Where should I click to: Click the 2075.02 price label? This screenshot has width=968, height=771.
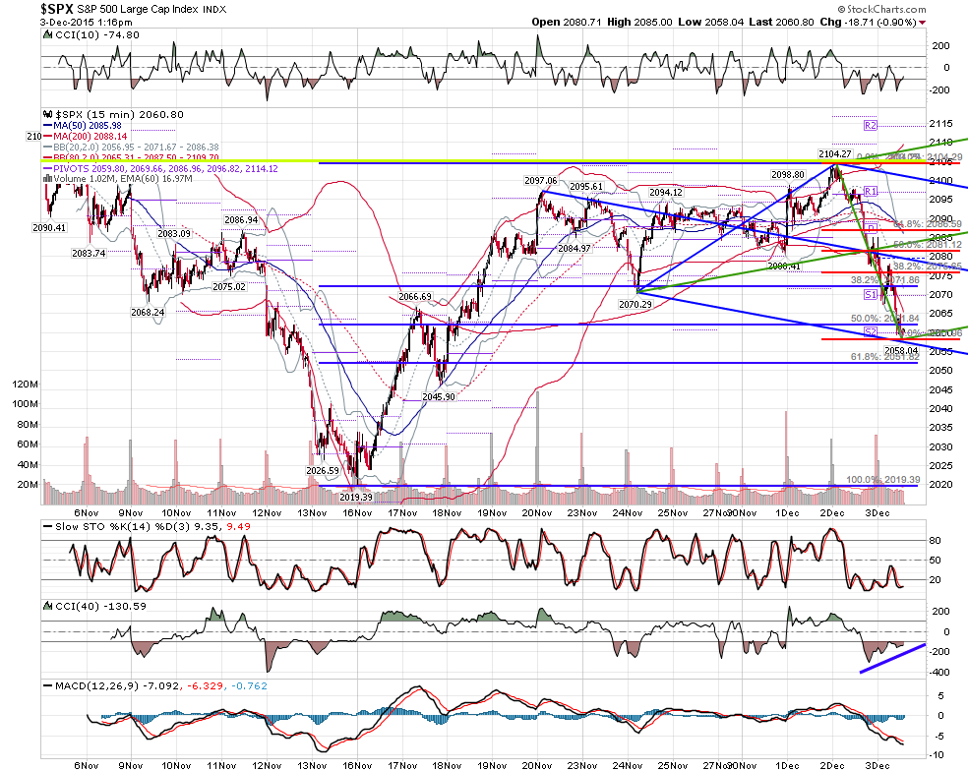coord(229,287)
